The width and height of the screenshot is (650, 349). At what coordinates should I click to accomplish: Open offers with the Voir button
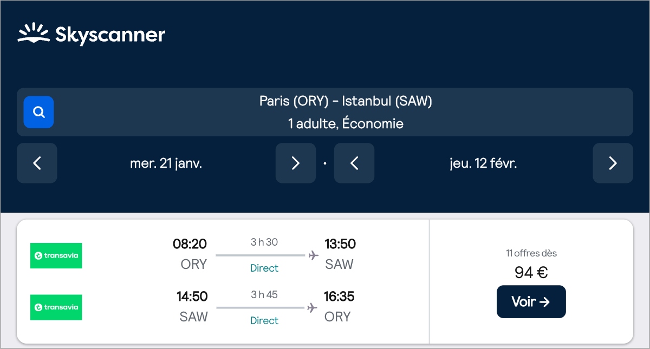click(531, 301)
